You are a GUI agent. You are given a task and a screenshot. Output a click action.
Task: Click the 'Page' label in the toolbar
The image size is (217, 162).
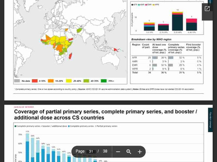(x=80, y=151)
